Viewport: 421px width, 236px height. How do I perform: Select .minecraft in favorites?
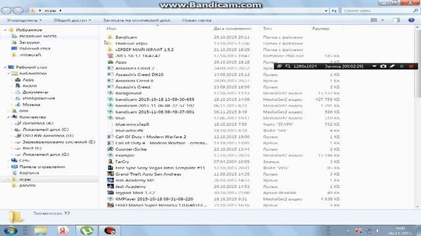coord(30,55)
